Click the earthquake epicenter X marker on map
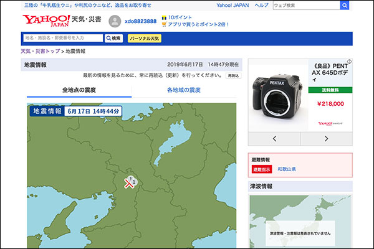This screenshot has height=249, width=374. (129, 183)
